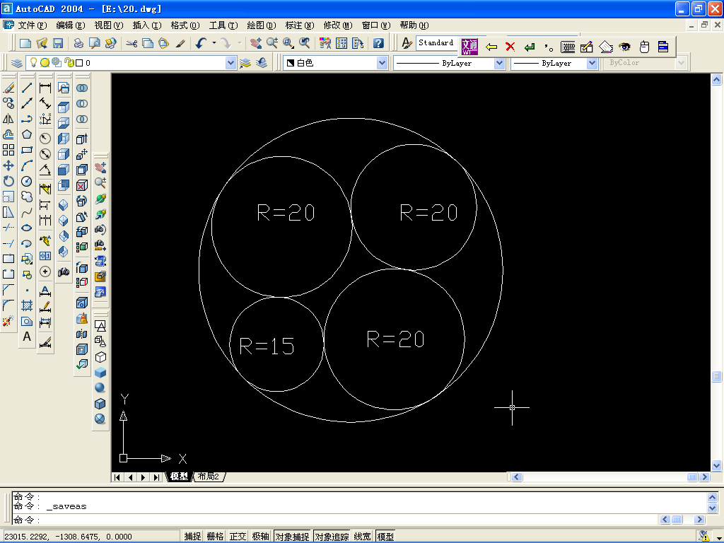Select the Aligned Dimension tool
Screen dimensions: 724x543
(x=45, y=103)
